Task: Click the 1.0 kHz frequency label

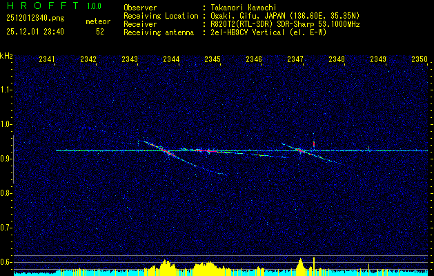Action: tap(6, 124)
